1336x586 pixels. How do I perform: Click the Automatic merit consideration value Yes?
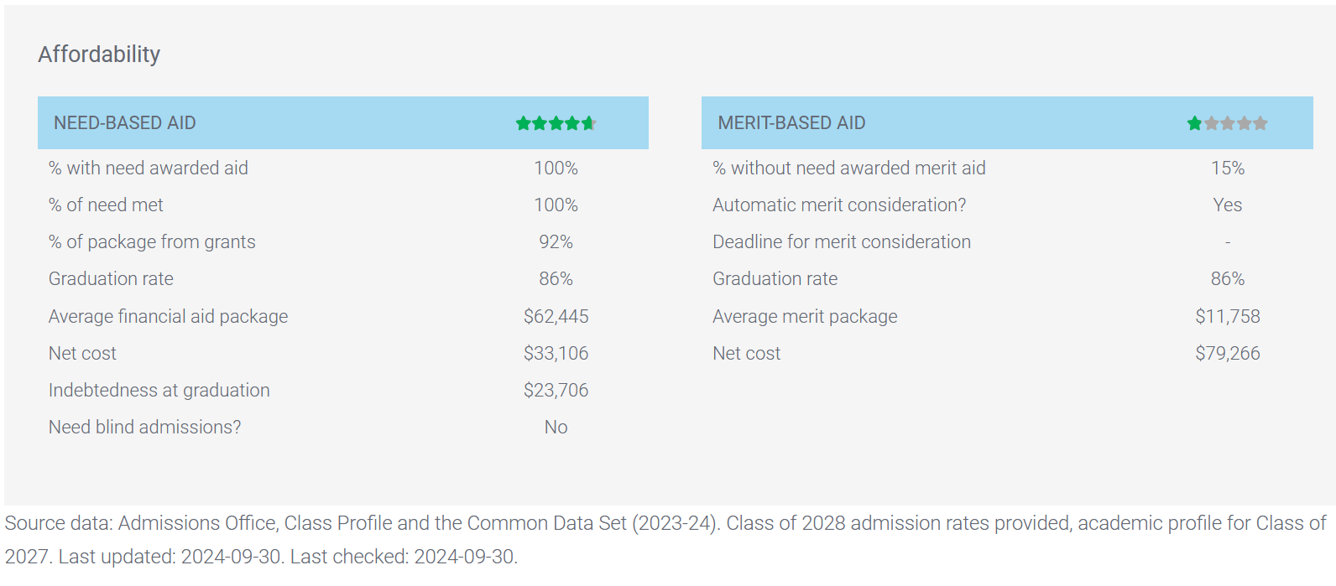1227,205
